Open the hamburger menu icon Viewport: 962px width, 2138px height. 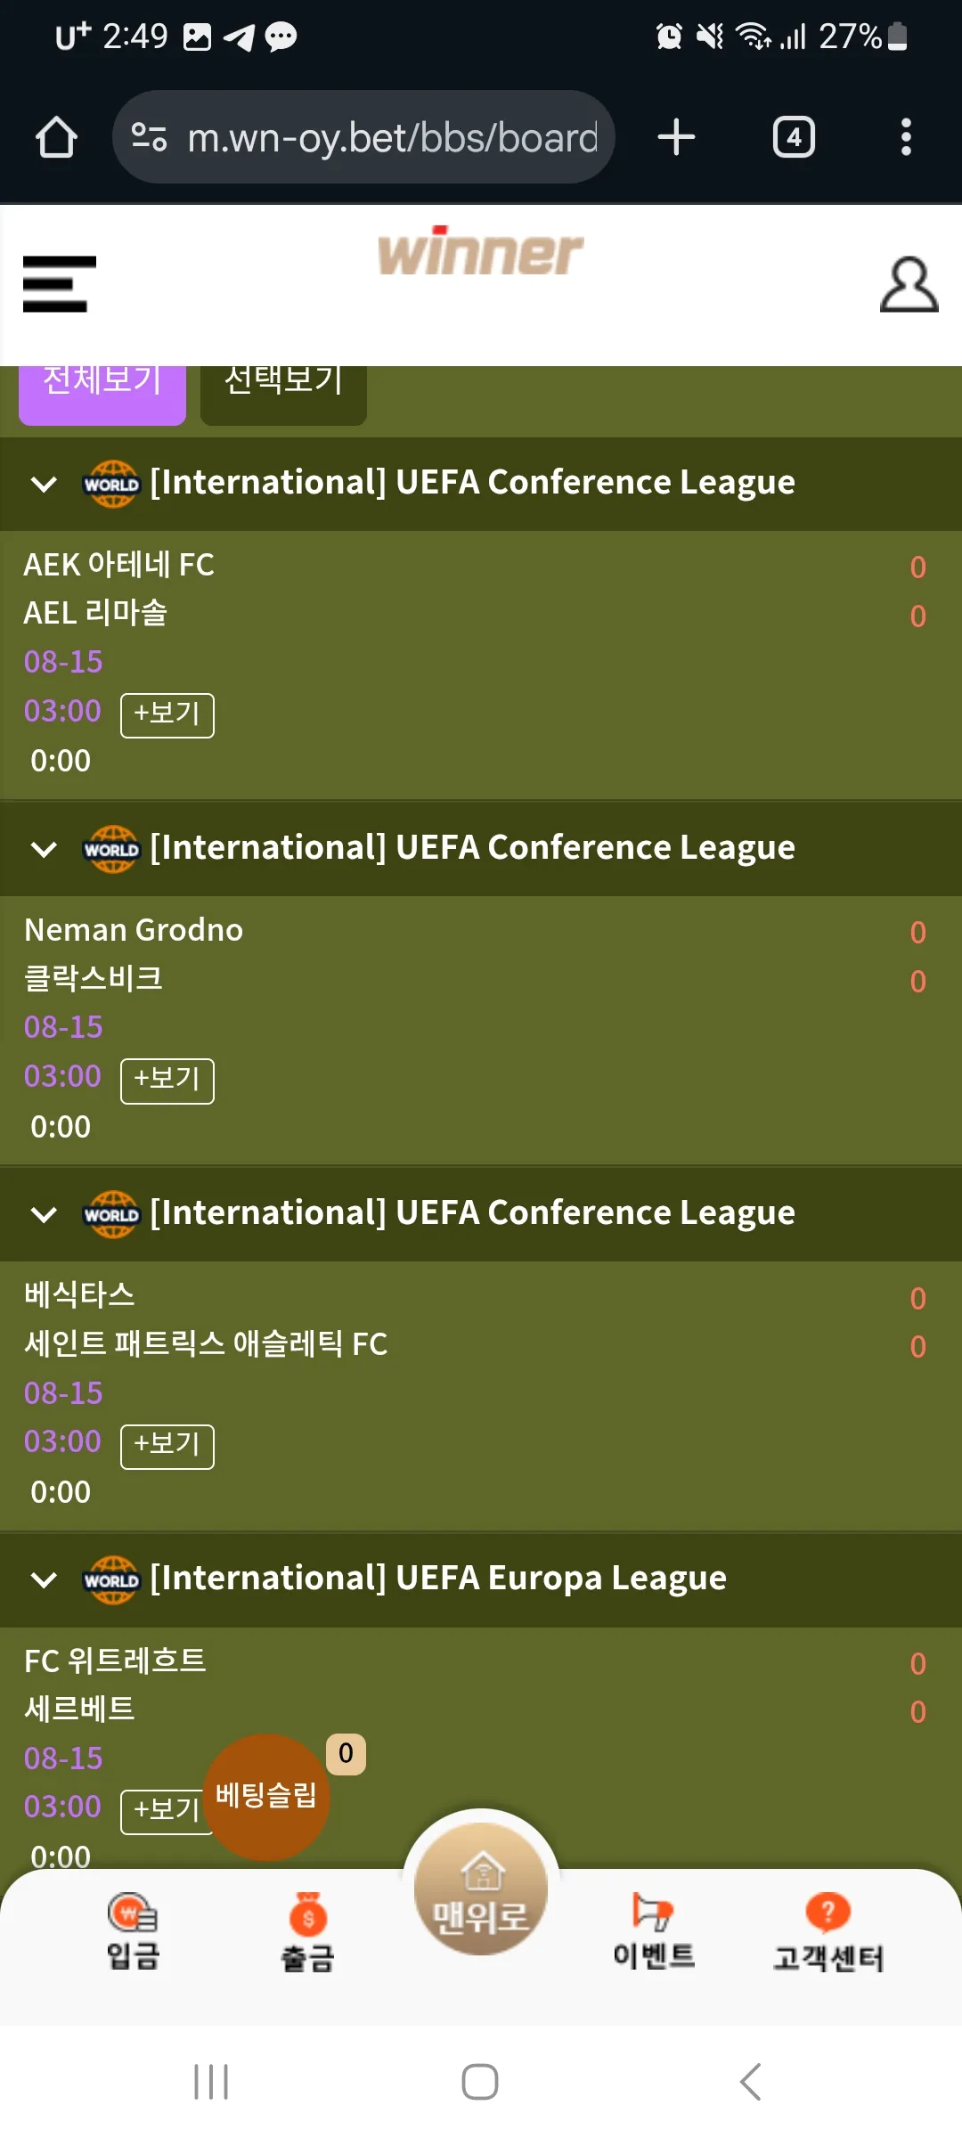pyautogui.click(x=59, y=284)
